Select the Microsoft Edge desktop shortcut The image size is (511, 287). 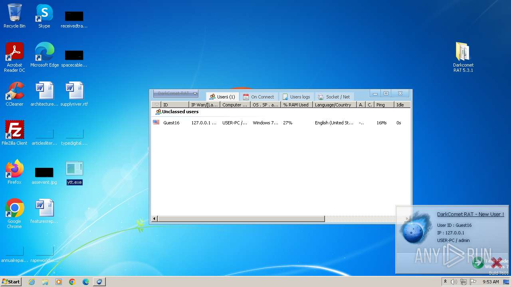click(45, 55)
